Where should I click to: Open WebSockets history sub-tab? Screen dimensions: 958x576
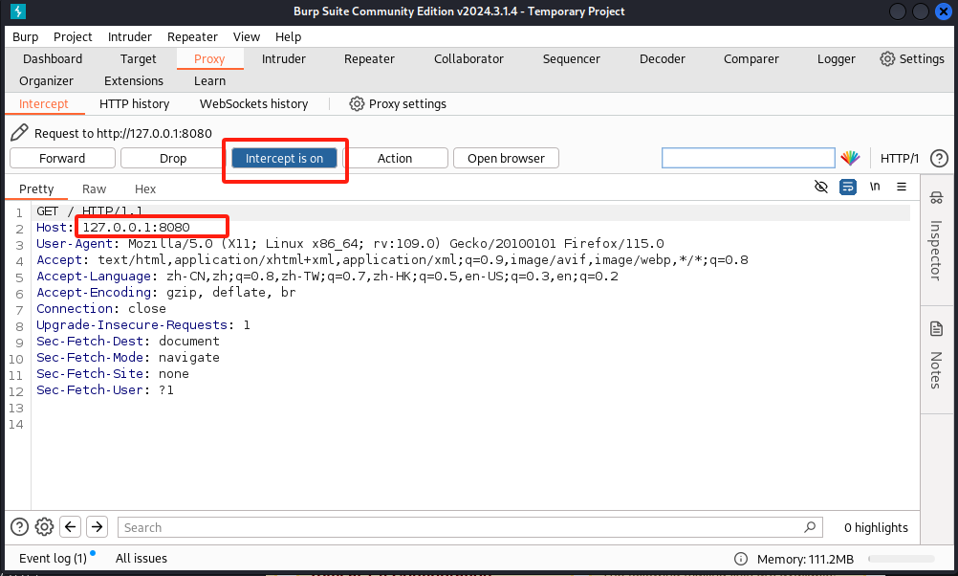pos(253,104)
